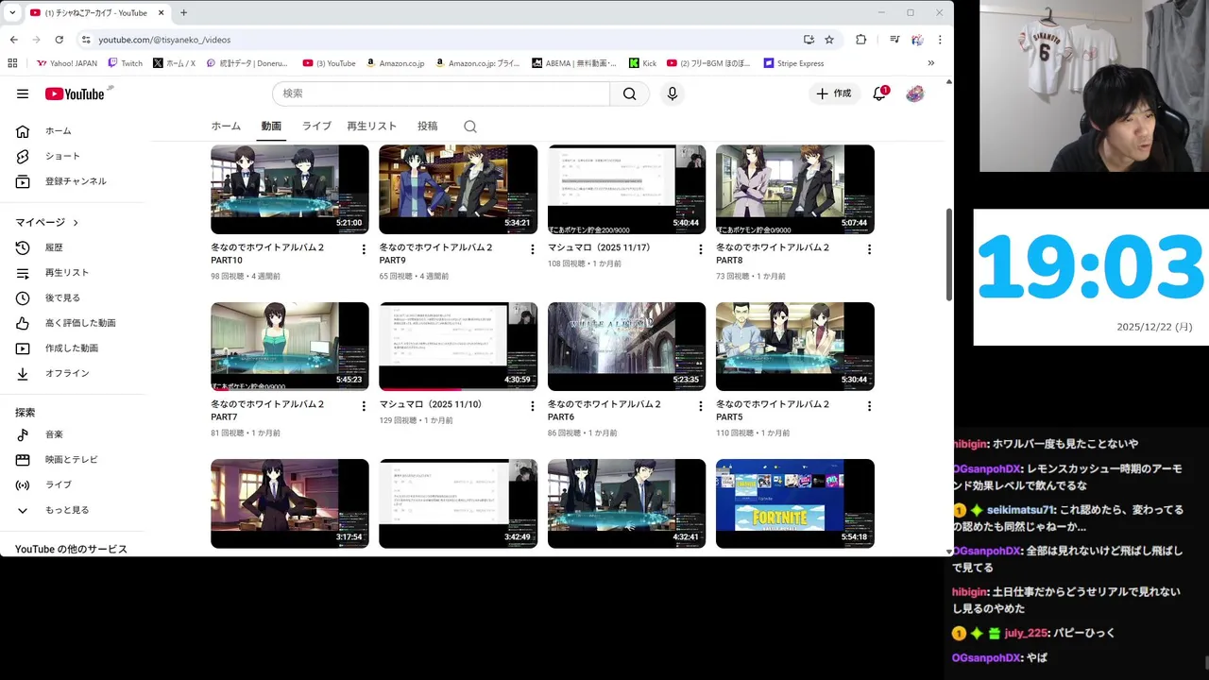Click the YouTube search input field
The height and width of the screenshot is (680, 1209).
click(441, 93)
